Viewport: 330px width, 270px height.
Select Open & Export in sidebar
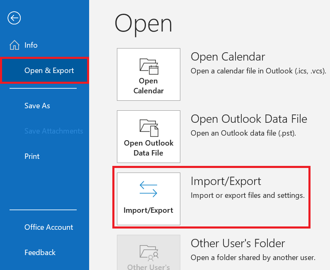point(44,71)
